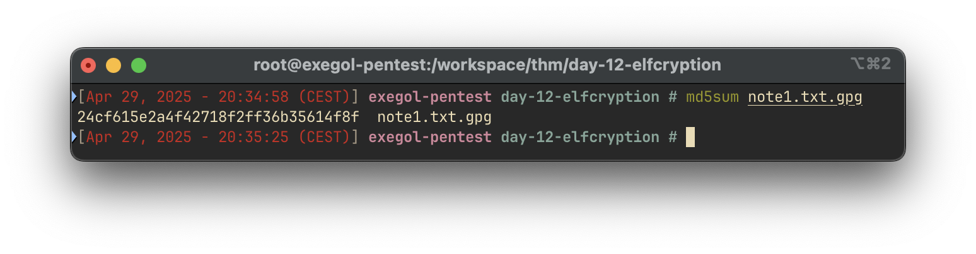Close the terminal window with red button
The height and width of the screenshot is (254, 976).
88,65
